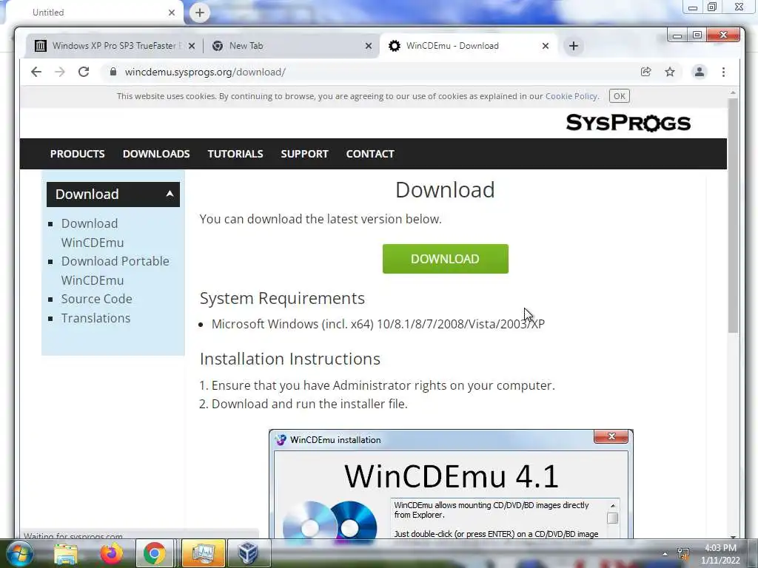Open Download WinCDEmu sidebar link
Viewport: 758px width, 568px height.
(x=93, y=233)
